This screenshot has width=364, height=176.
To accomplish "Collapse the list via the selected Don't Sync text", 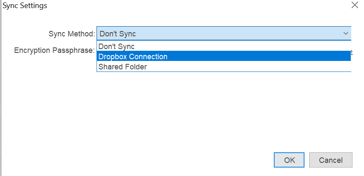I will pos(118,34).
